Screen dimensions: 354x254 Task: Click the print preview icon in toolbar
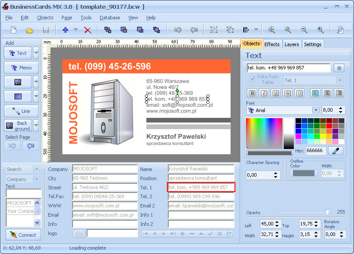click(340, 30)
